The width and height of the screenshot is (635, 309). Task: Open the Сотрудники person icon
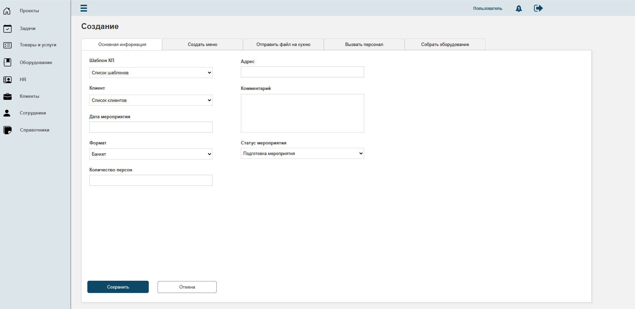coord(7,113)
